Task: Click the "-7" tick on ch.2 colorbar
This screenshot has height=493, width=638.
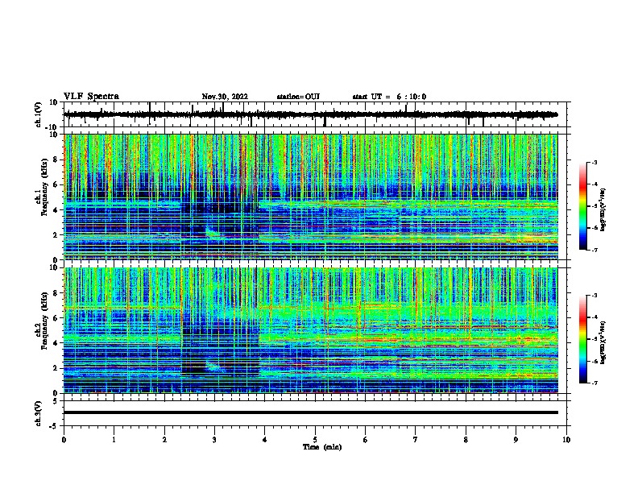Action: point(594,383)
